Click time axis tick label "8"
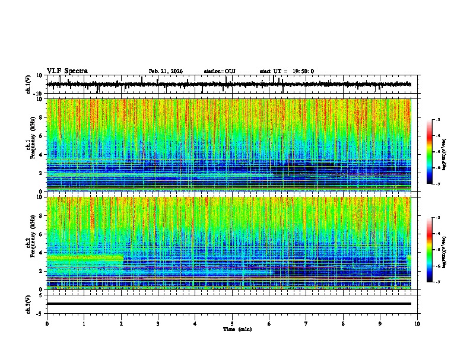Viewport: 470px width, 363px height. point(343,324)
